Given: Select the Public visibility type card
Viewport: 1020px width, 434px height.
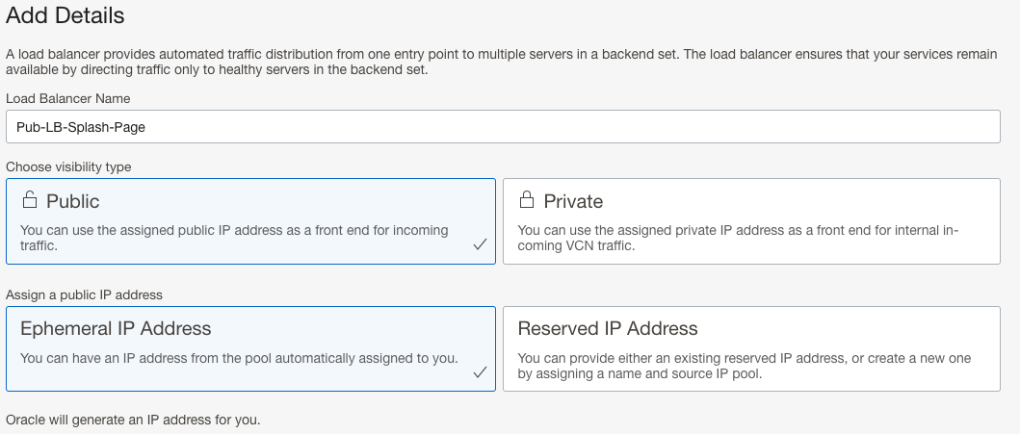Looking at the screenshot, I should (x=250, y=221).
